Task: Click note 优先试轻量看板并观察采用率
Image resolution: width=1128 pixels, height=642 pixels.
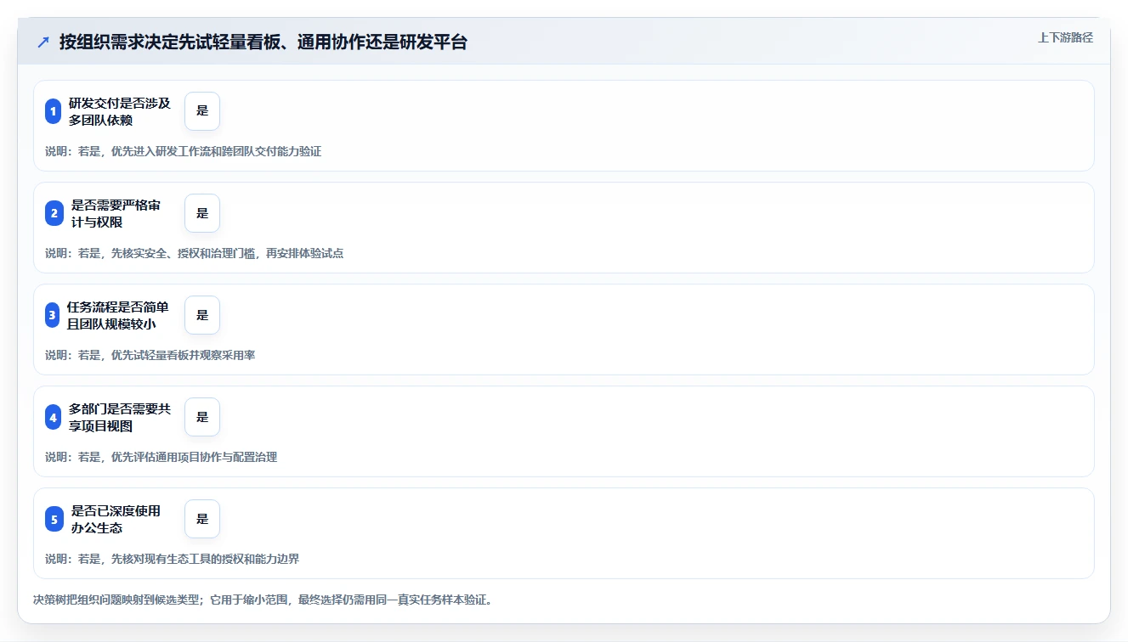Action: click(x=150, y=355)
